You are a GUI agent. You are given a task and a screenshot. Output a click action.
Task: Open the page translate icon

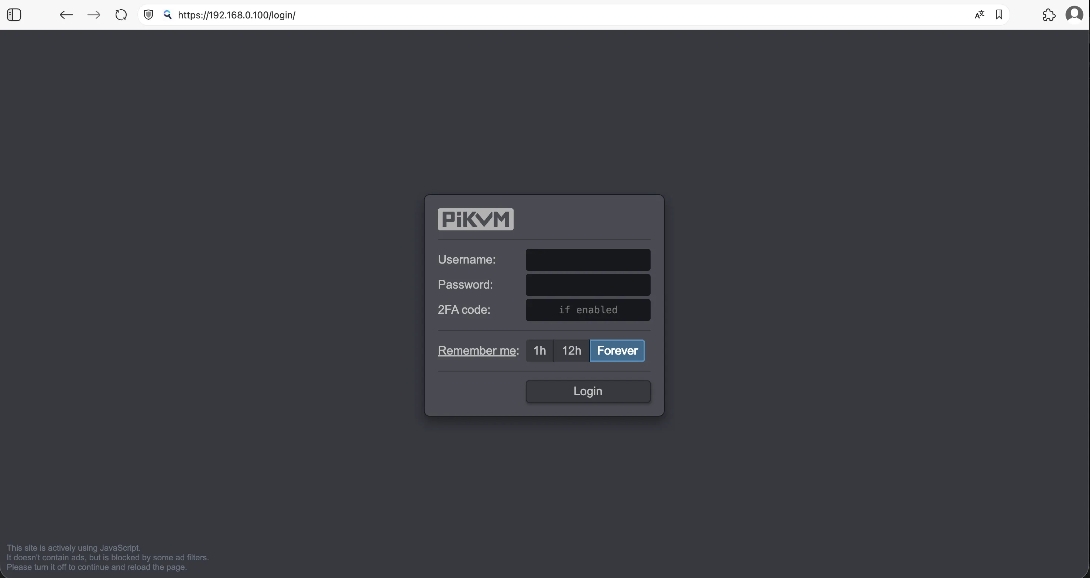point(979,15)
